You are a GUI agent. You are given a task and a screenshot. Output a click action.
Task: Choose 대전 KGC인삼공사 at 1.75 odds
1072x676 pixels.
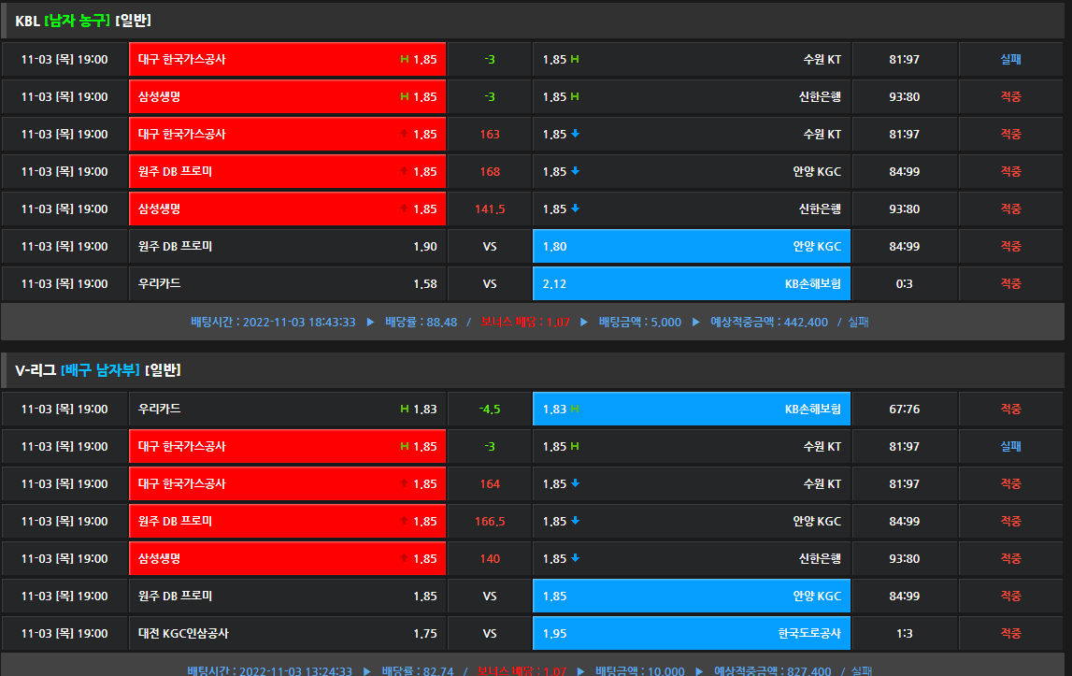(x=287, y=634)
